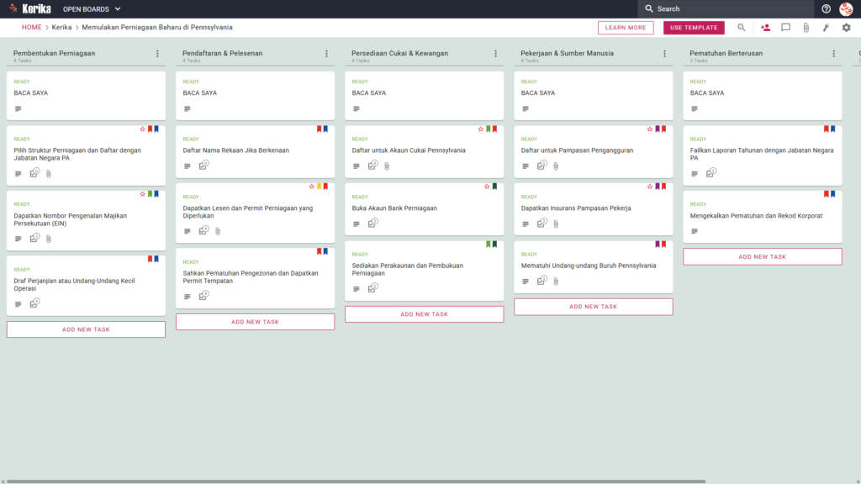Open board settings gear icon
861x484 pixels.
point(846,28)
